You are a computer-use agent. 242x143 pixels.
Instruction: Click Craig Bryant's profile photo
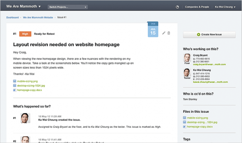point(187,58)
